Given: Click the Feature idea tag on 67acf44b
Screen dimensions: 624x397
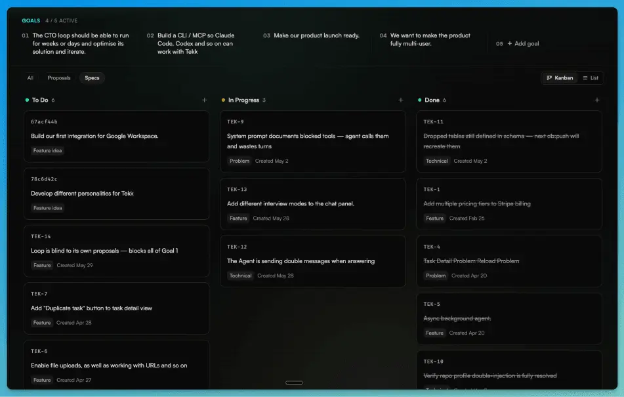Looking at the screenshot, I should (x=47, y=151).
